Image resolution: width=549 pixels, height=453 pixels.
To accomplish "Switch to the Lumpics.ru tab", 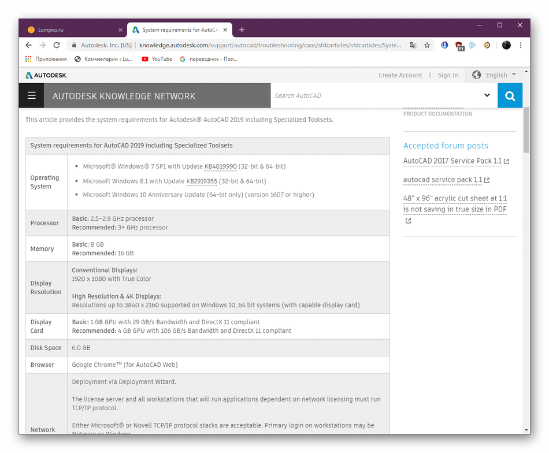I will tap(74, 29).
